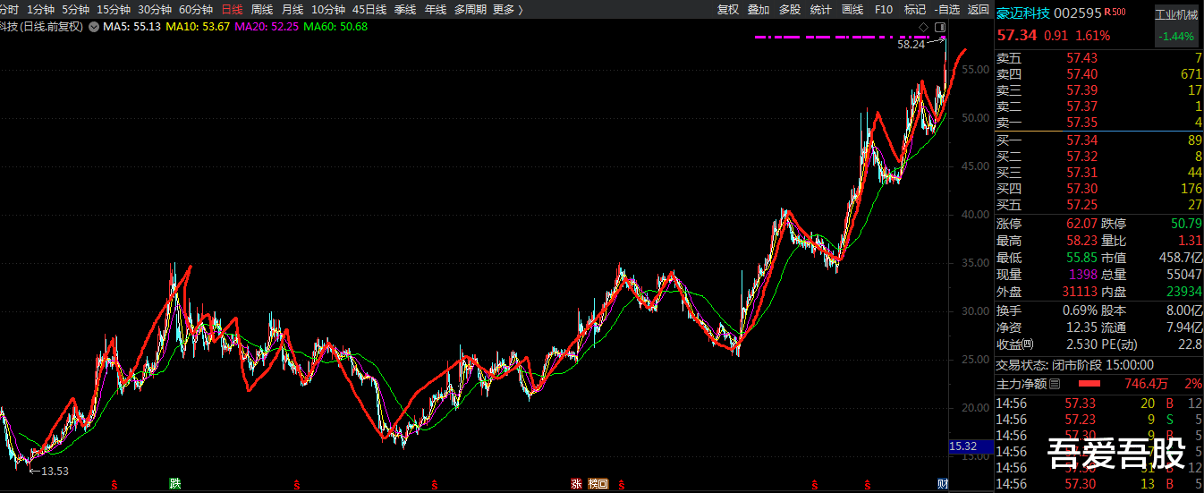Select the 月线 monthly chart tab
Image resolution: width=1204 pixels, height=493 pixels.
pyautogui.click(x=293, y=9)
